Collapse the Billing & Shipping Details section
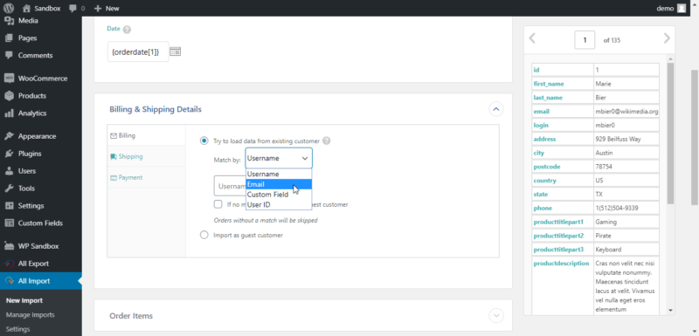The image size is (699, 336). pyautogui.click(x=496, y=109)
